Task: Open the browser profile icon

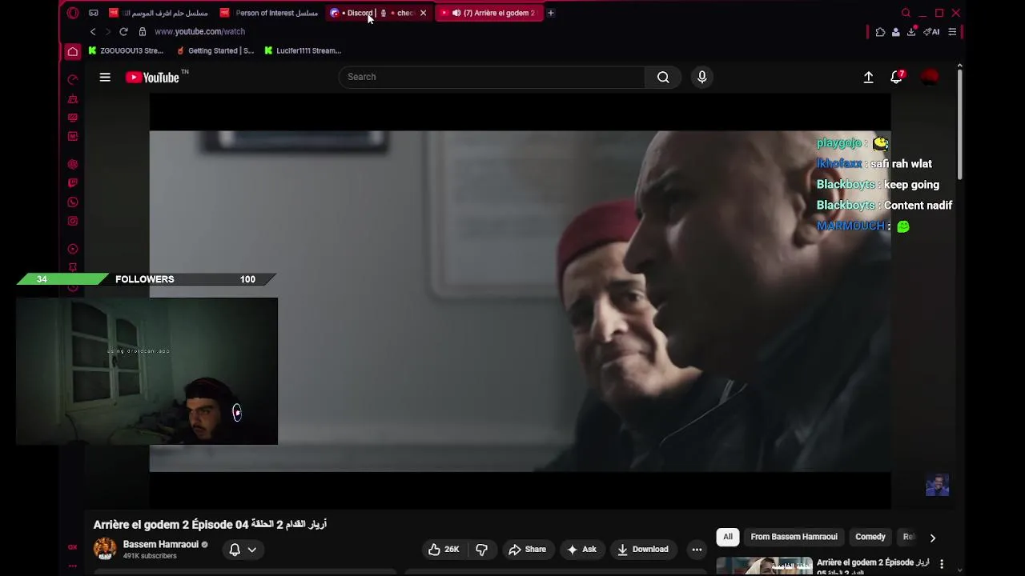Action: [x=895, y=32]
